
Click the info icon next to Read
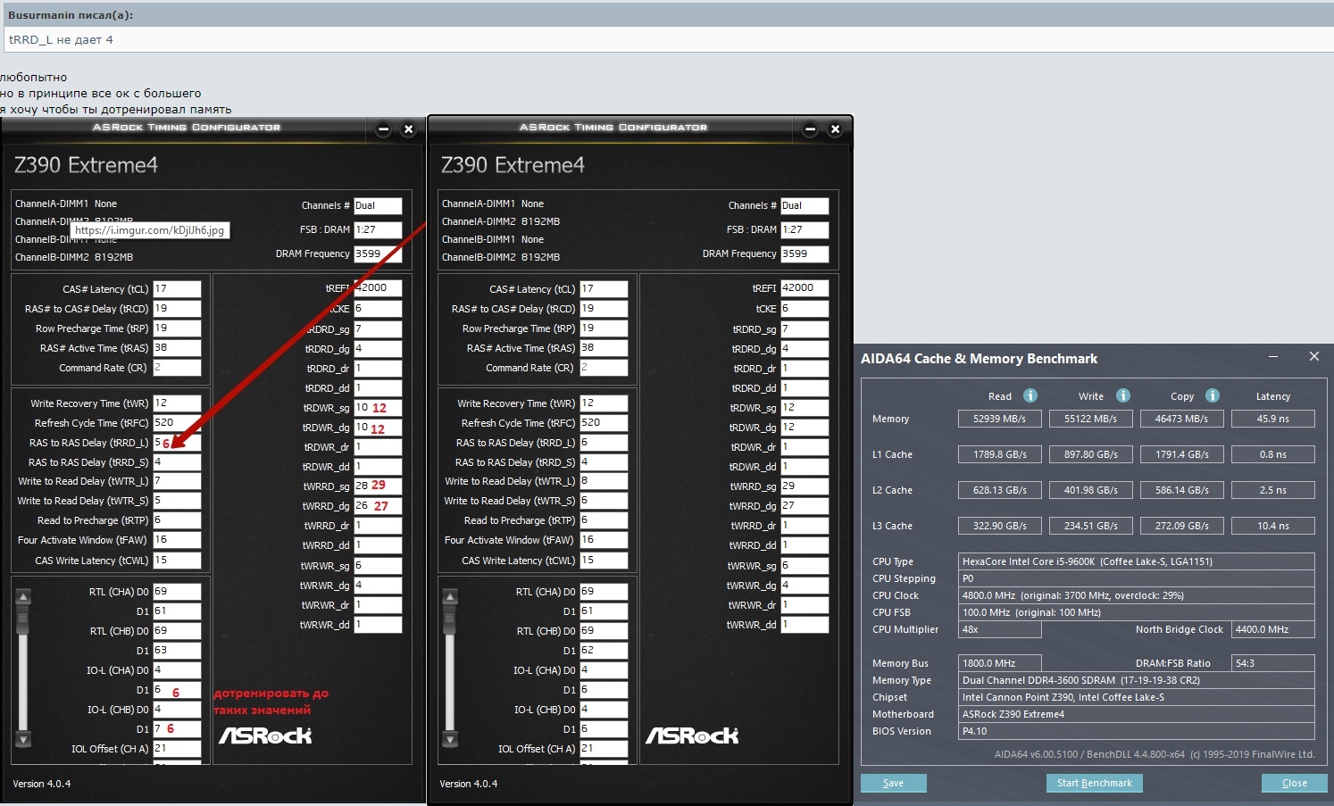pos(1030,395)
